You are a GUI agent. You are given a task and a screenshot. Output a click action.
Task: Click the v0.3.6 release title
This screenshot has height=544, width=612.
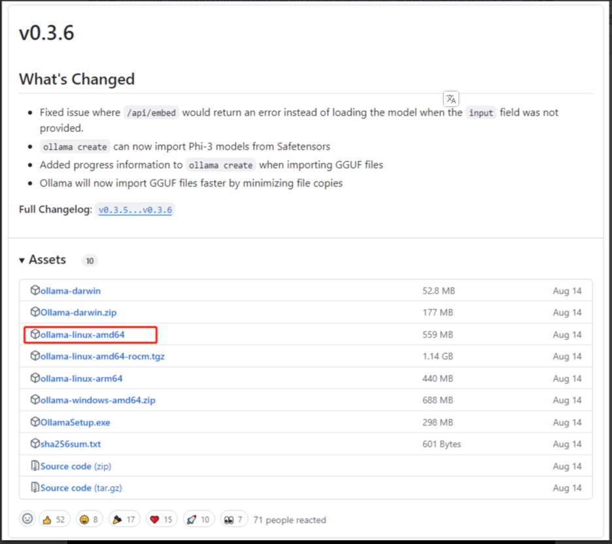pos(46,33)
